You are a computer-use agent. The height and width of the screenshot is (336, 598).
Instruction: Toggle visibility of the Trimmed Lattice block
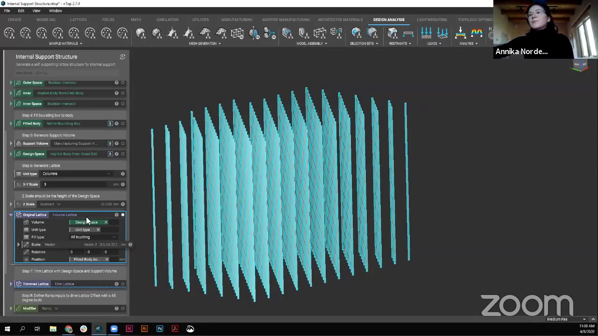pyautogui.click(x=123, y=284)
